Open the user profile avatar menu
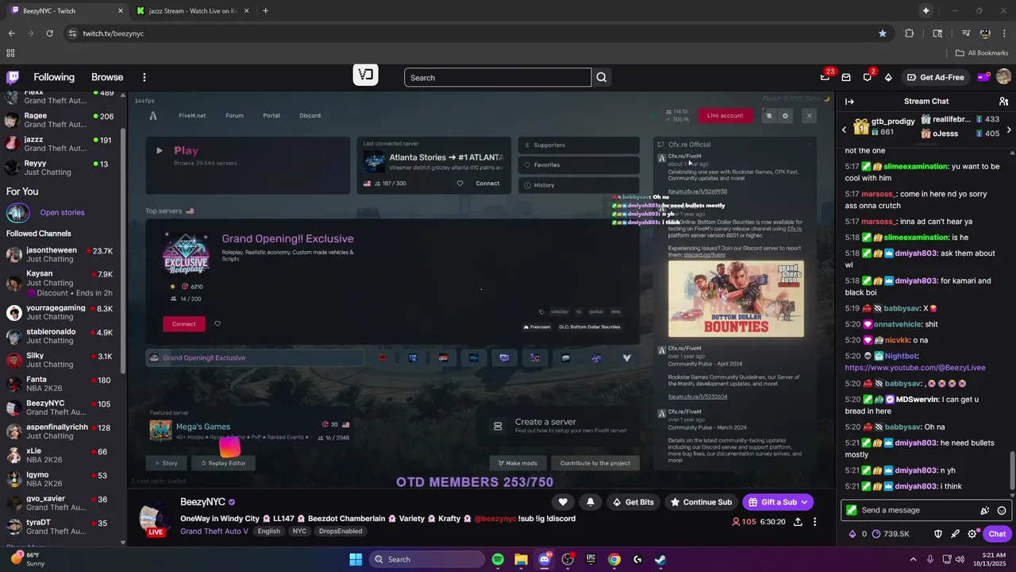Viewport: 1016px width, 572px height. pos(1003,77)
